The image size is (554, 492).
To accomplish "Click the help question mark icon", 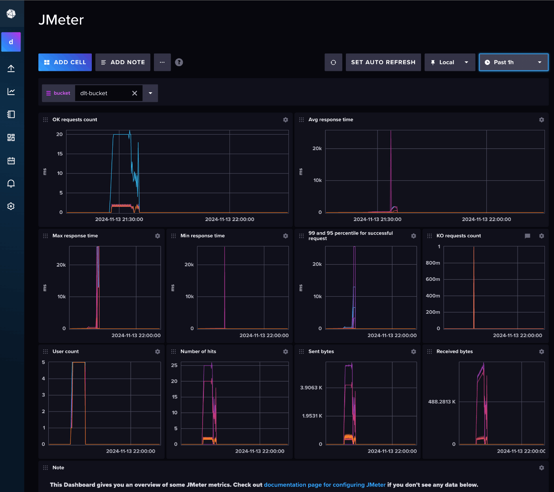I will [x=179, y=62].
